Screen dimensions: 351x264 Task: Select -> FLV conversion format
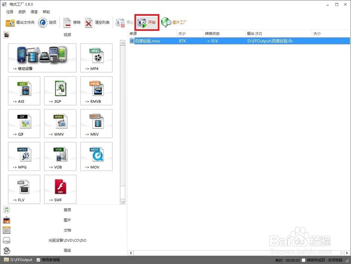(24, 189)
